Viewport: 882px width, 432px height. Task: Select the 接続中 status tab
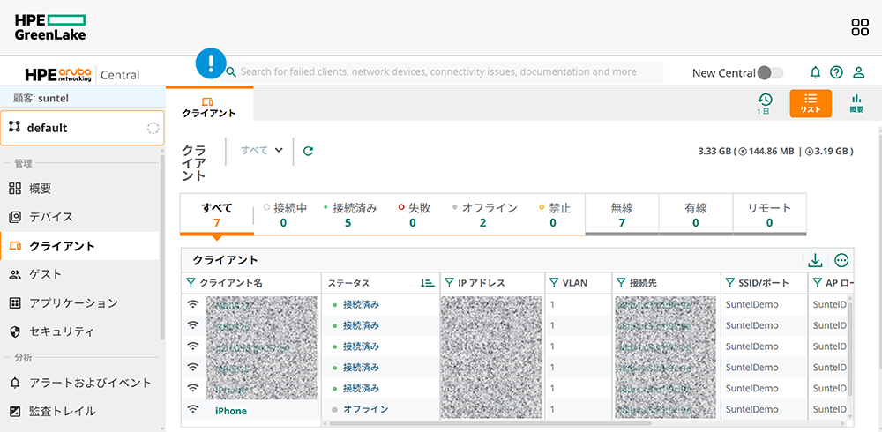284,215
